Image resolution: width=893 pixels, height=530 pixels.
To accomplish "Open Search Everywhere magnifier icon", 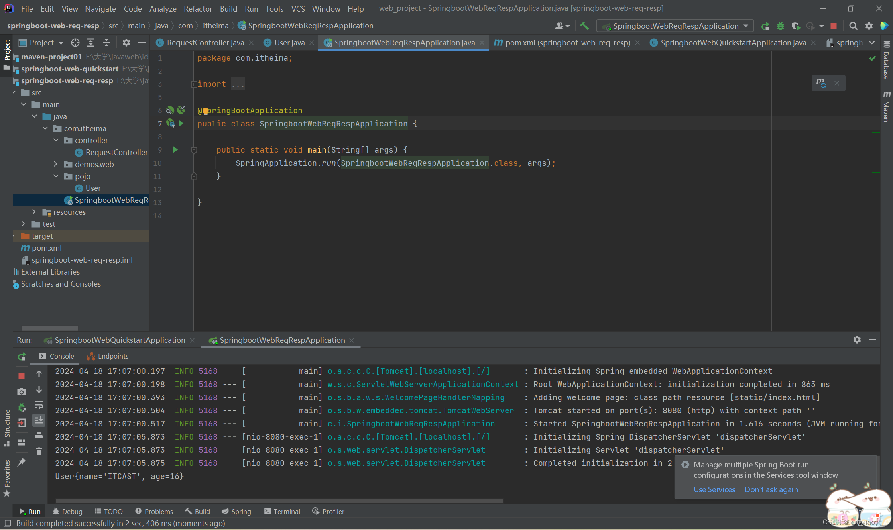I will (853, 26).
